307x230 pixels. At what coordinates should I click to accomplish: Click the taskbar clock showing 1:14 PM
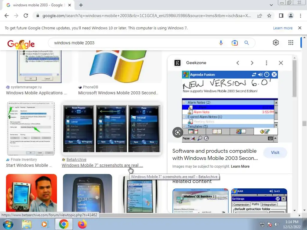click(292, 224)
